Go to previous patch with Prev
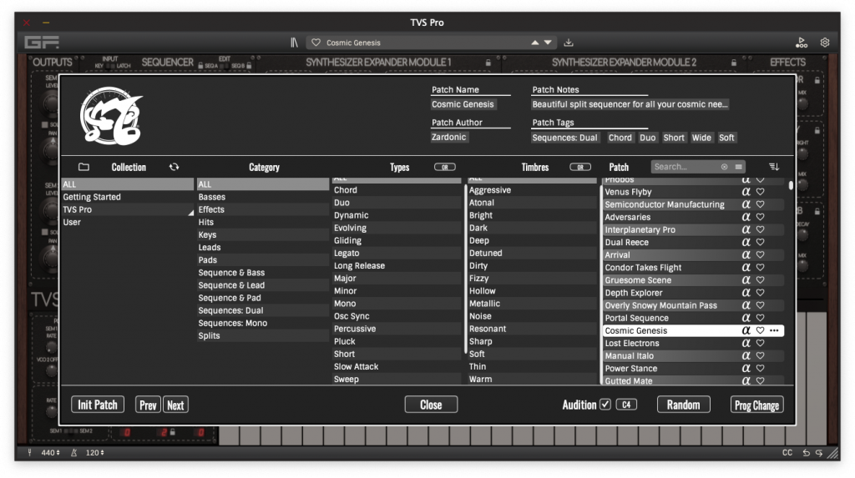This screenshot has width=855, height=478. (148, 405)
